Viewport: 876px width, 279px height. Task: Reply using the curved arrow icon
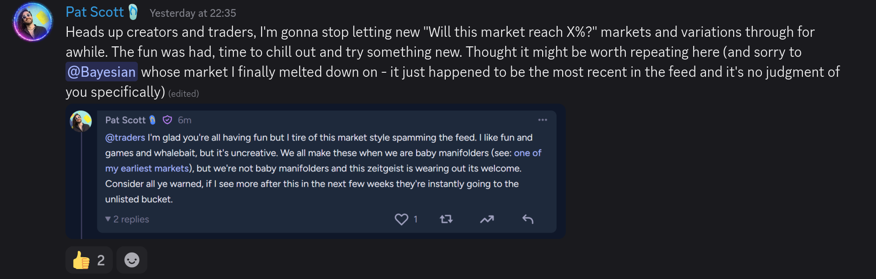[528, 219]
